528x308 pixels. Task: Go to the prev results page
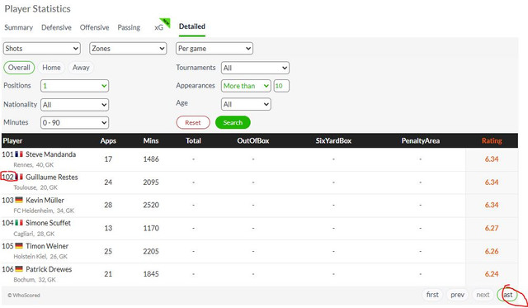(x=457, y=295)
